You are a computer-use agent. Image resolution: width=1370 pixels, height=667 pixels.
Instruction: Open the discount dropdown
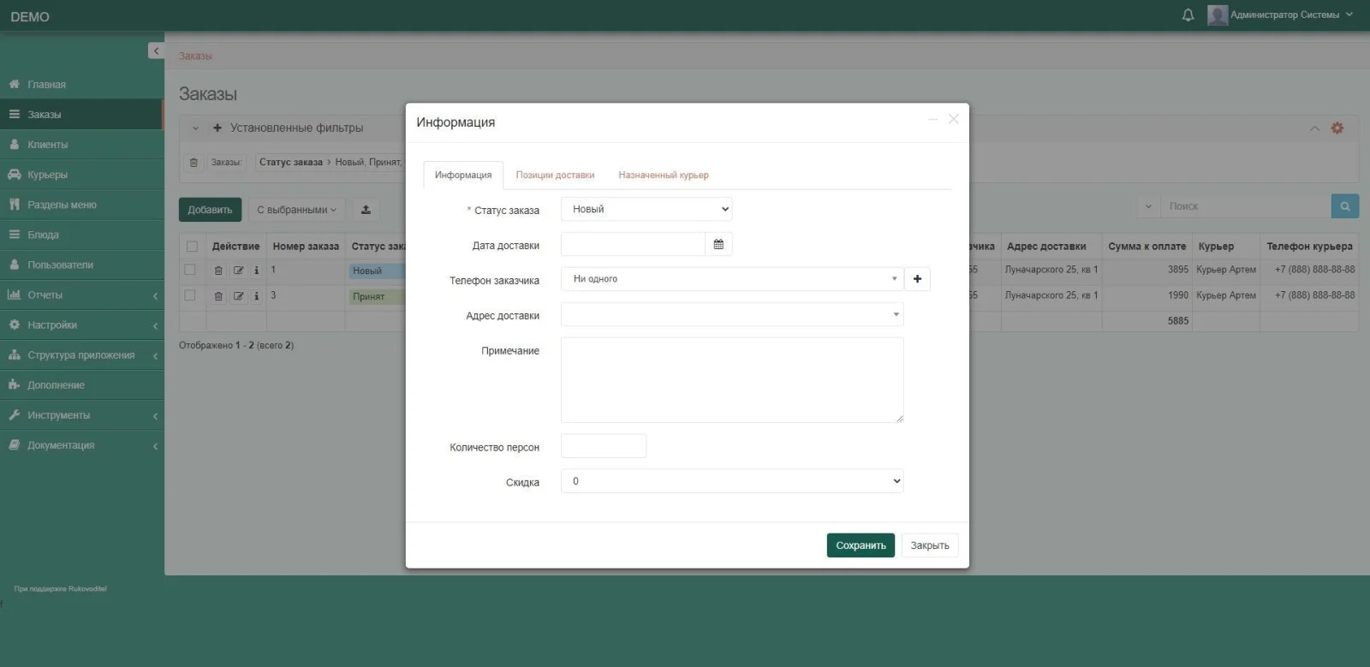732,481
